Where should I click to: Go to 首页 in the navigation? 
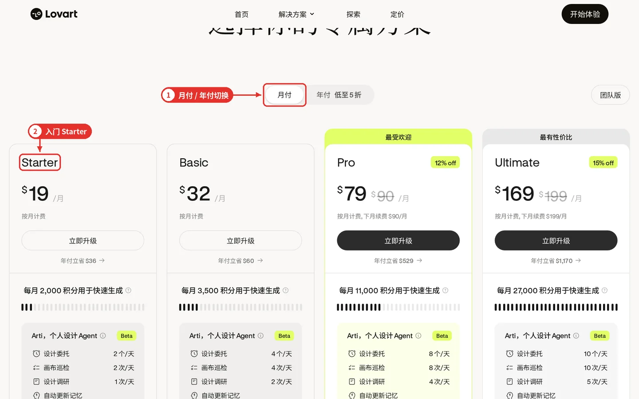point(241,14)
